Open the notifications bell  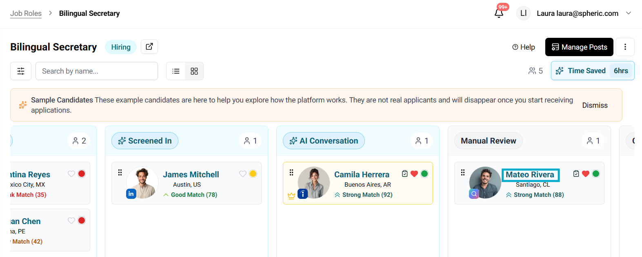[x=499, y=13]
